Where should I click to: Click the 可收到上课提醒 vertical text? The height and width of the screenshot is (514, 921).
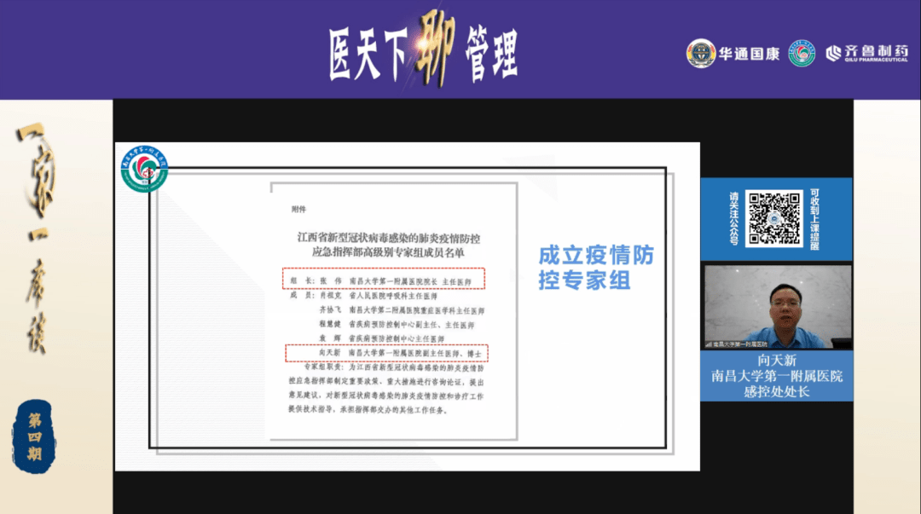814,219
